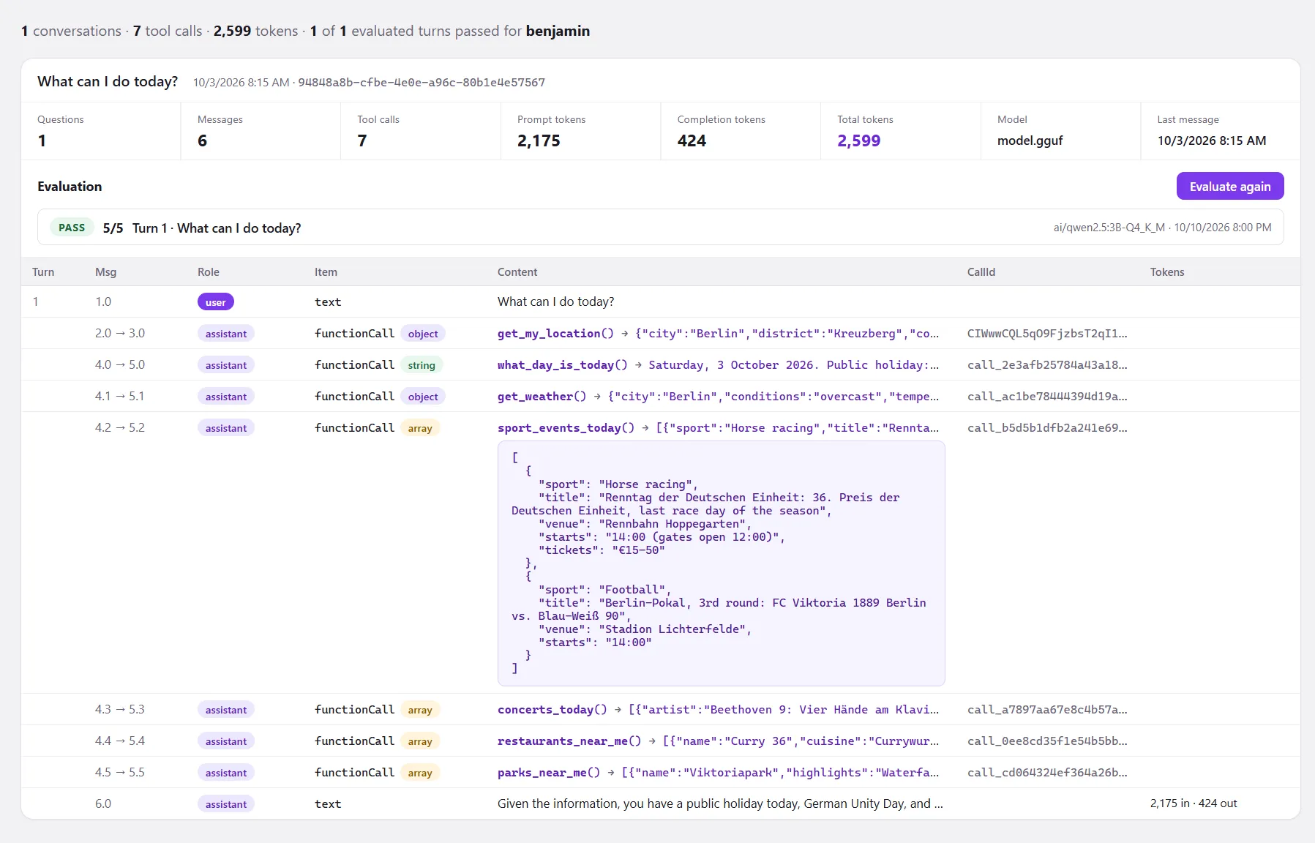The width and height of the screenshot is (1315, 843).
Task: Click the ai/qwen2.5:3B-Q4_K_M evaluator label
Action: click(x=1109, y=228)
